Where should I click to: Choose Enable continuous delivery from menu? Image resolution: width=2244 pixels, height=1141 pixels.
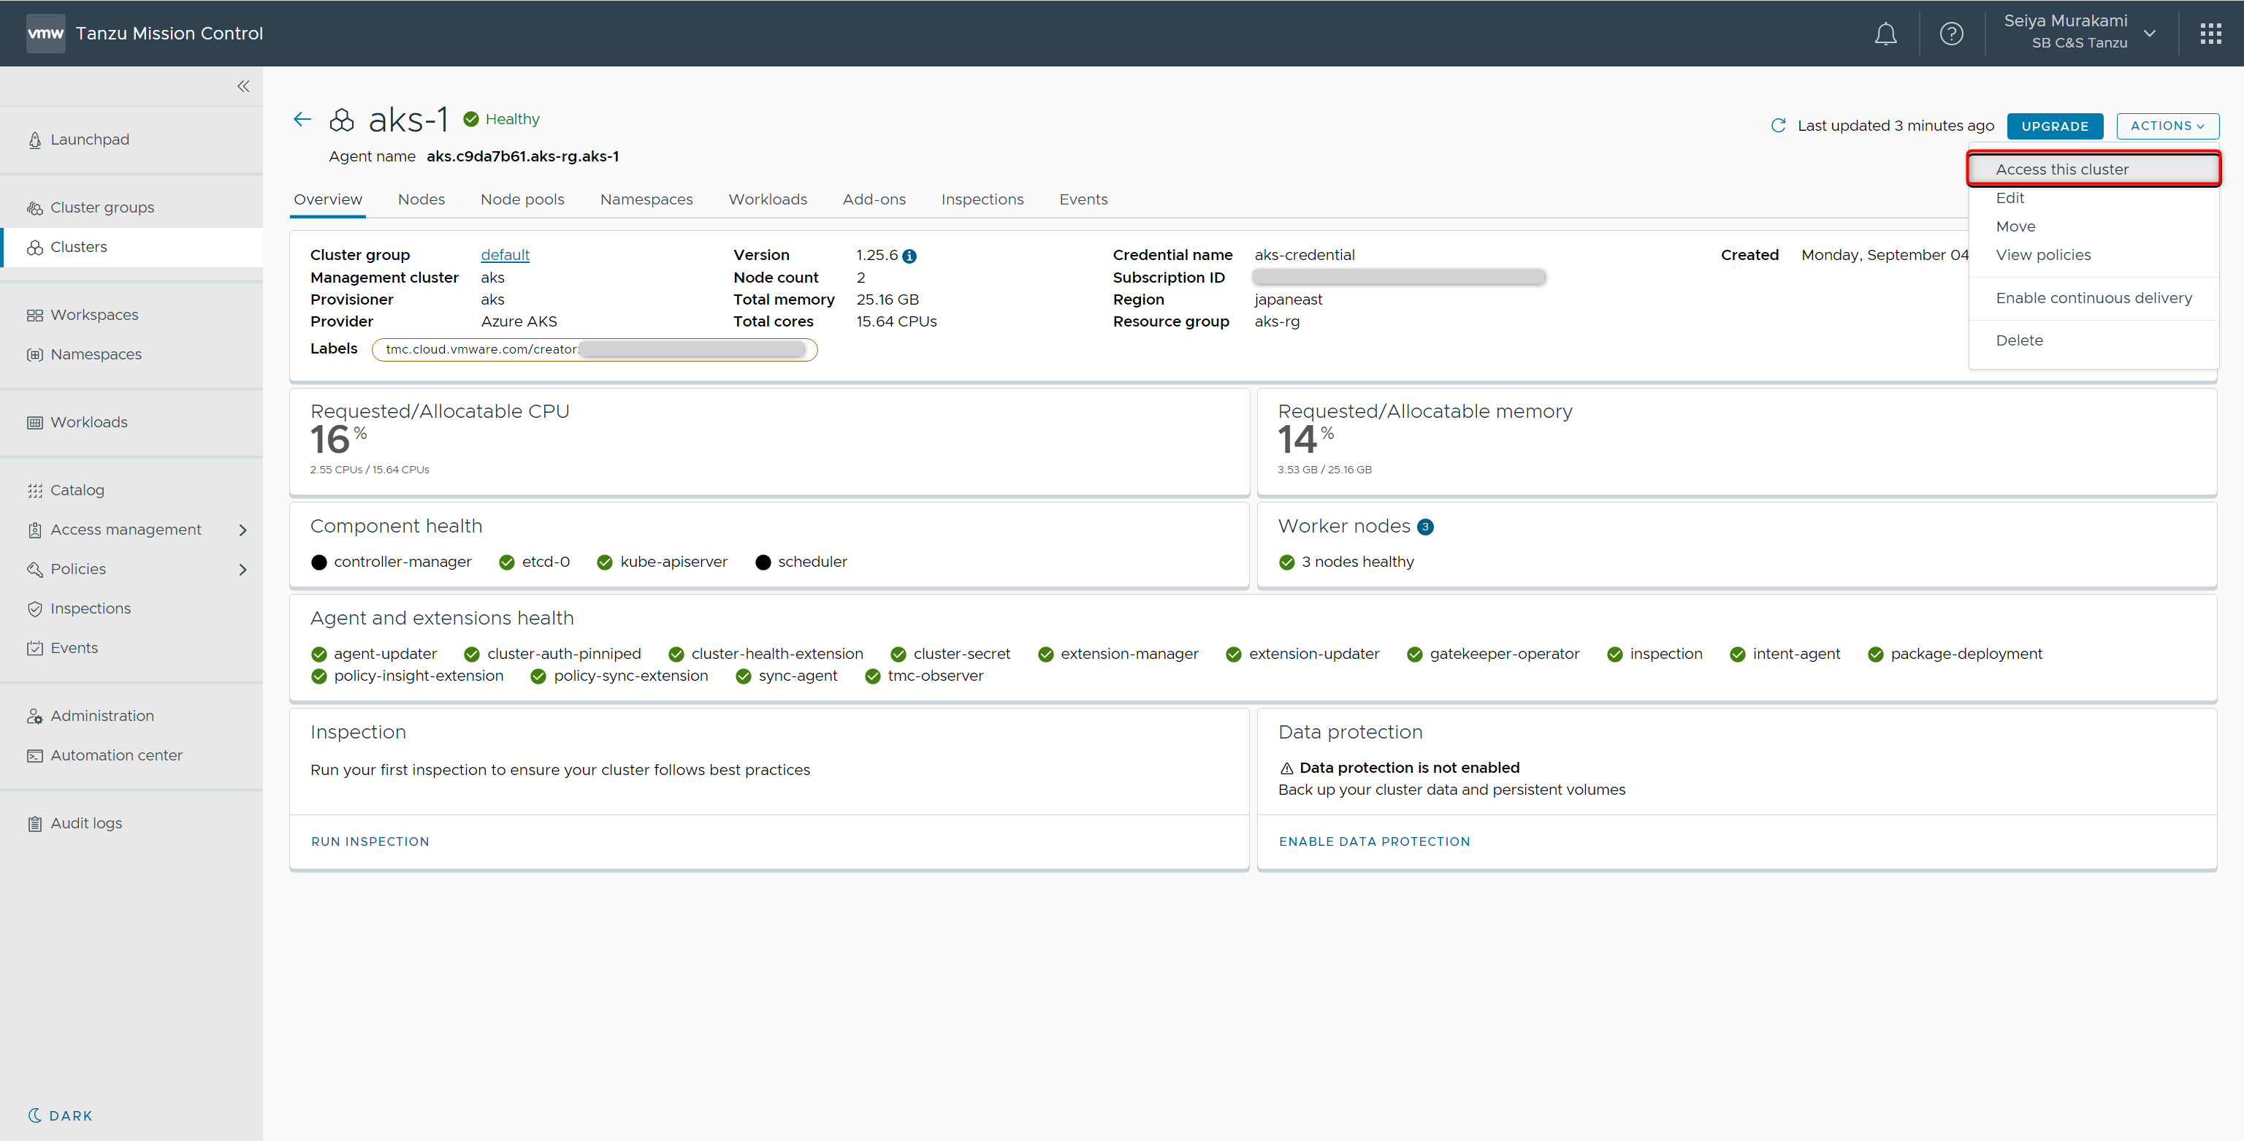click(x=2094, y=298)
